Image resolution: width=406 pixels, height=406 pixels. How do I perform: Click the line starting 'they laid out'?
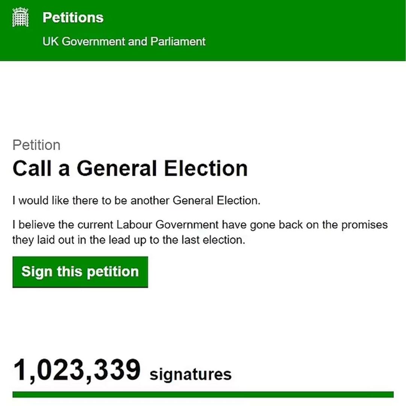(129, 240)
